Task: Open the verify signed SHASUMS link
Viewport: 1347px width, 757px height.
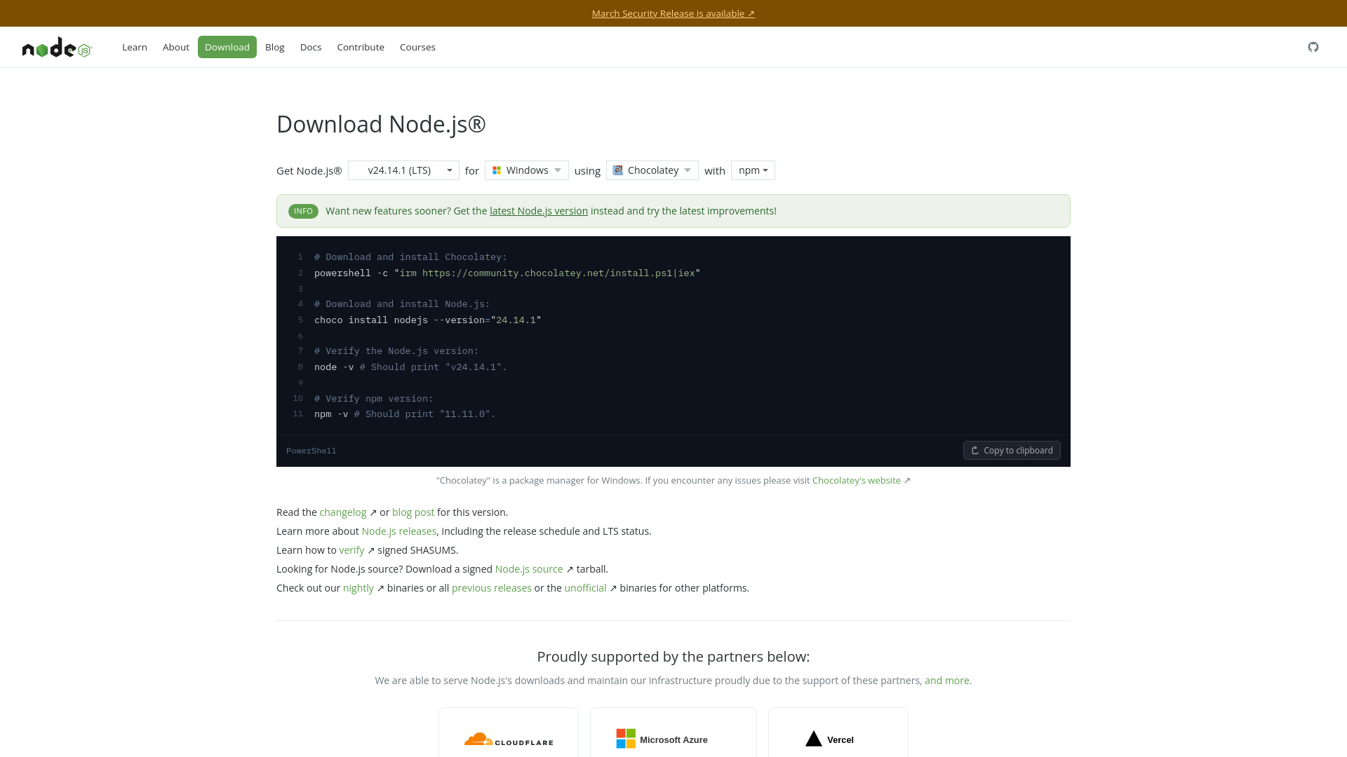Action: coord(351,550)
